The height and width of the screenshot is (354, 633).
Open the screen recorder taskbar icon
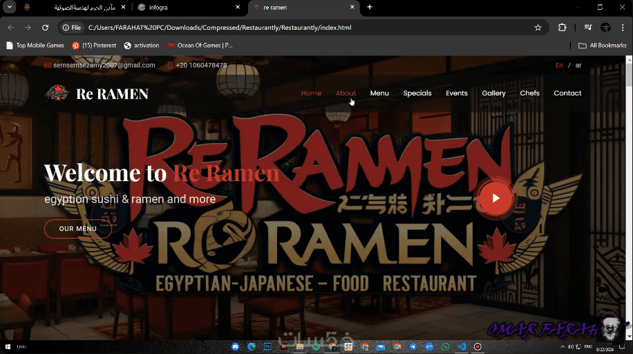[478, 346]
